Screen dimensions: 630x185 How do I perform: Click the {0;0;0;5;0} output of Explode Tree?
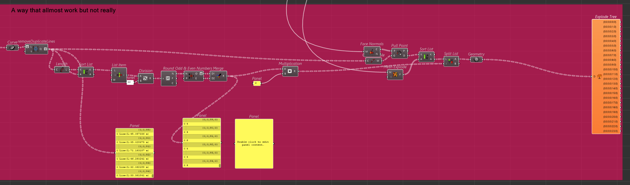(609, 46)
